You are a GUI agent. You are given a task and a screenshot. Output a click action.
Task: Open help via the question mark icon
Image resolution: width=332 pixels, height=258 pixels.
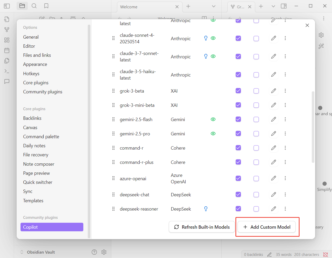pos(94,252)
